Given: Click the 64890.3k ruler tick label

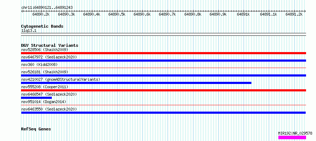Looking at the screenshot, I should pos(66,14).
